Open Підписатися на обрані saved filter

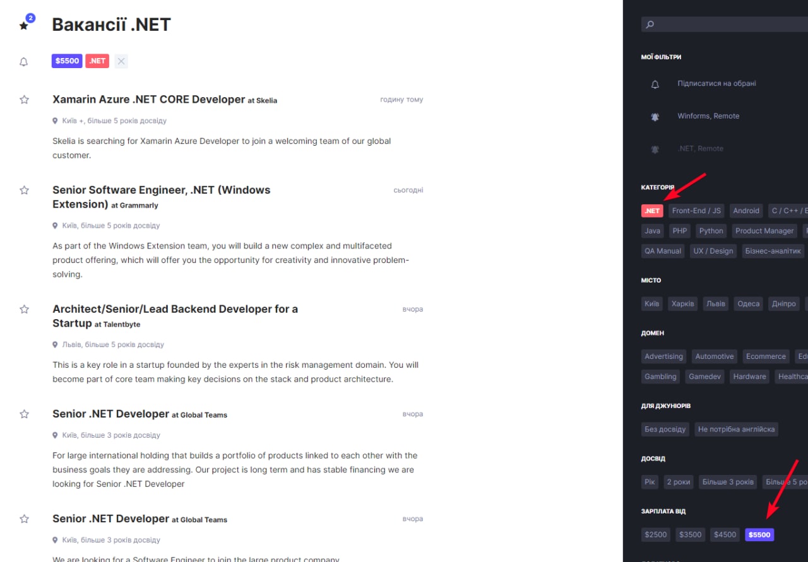point(716,84)
